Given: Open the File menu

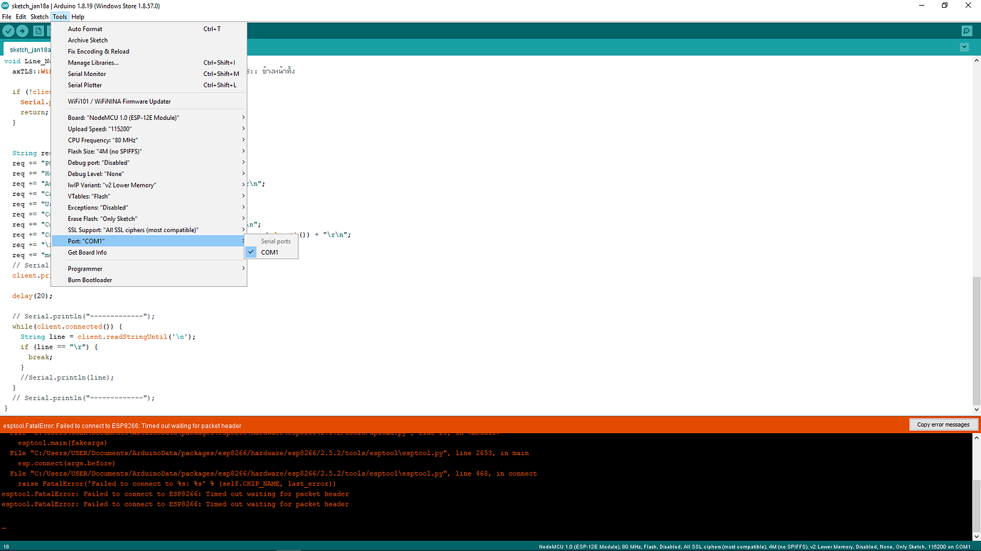Looking at the screenshot, I should 6,16.
